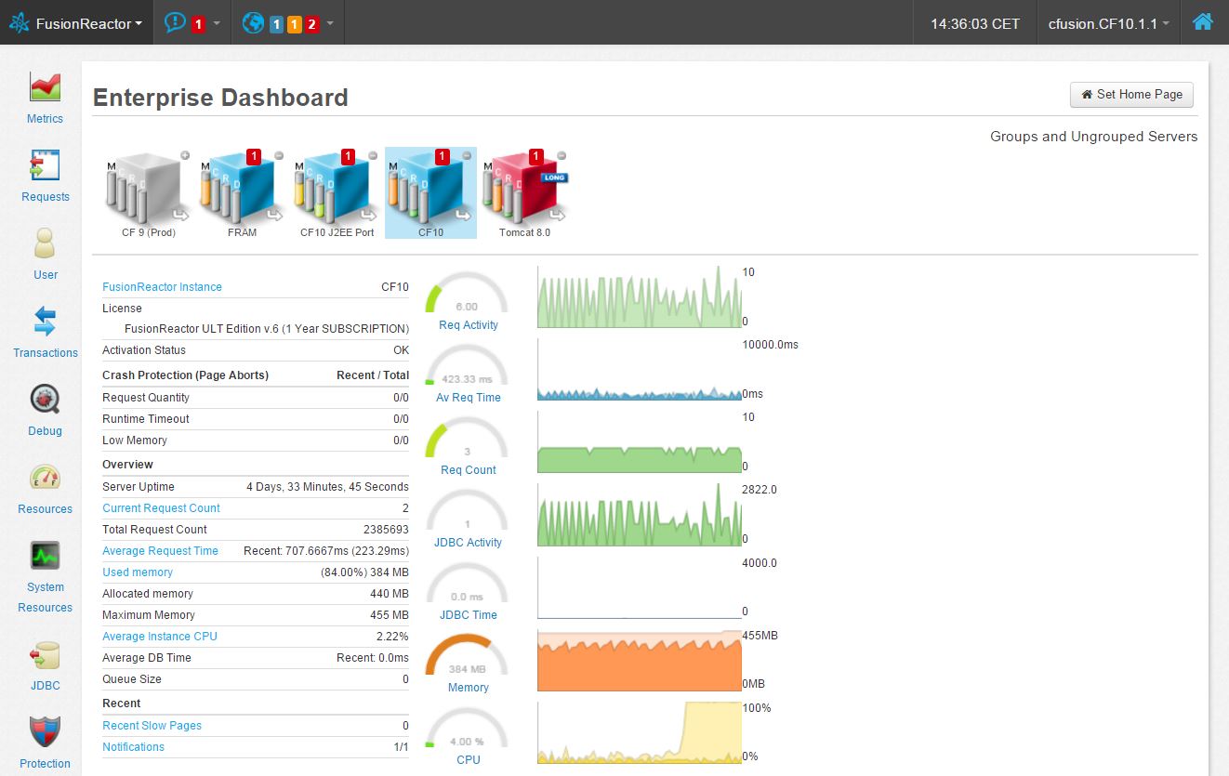Image resolution: width=1229 pixels, height=776 pixels.
Task: Click the orange Memory usage chart
Action: click(x=640, y=660)
